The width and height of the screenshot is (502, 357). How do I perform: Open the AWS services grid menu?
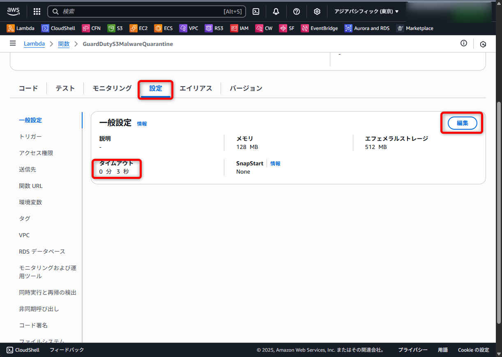[37, 11]
